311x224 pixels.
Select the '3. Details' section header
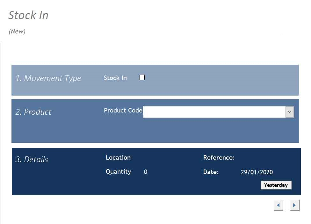(32, 159)
